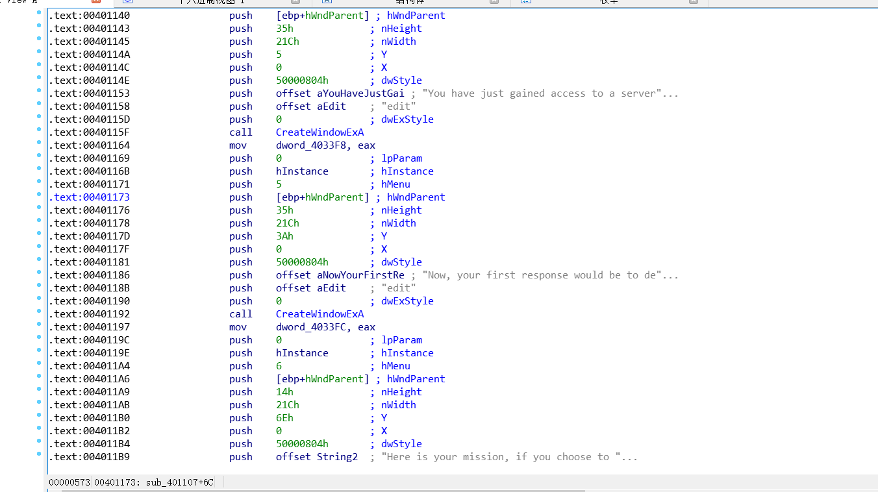Toggle breakpoint dot beside address 00401192
This screenshot has height=492, width=878.
point(39,311)
